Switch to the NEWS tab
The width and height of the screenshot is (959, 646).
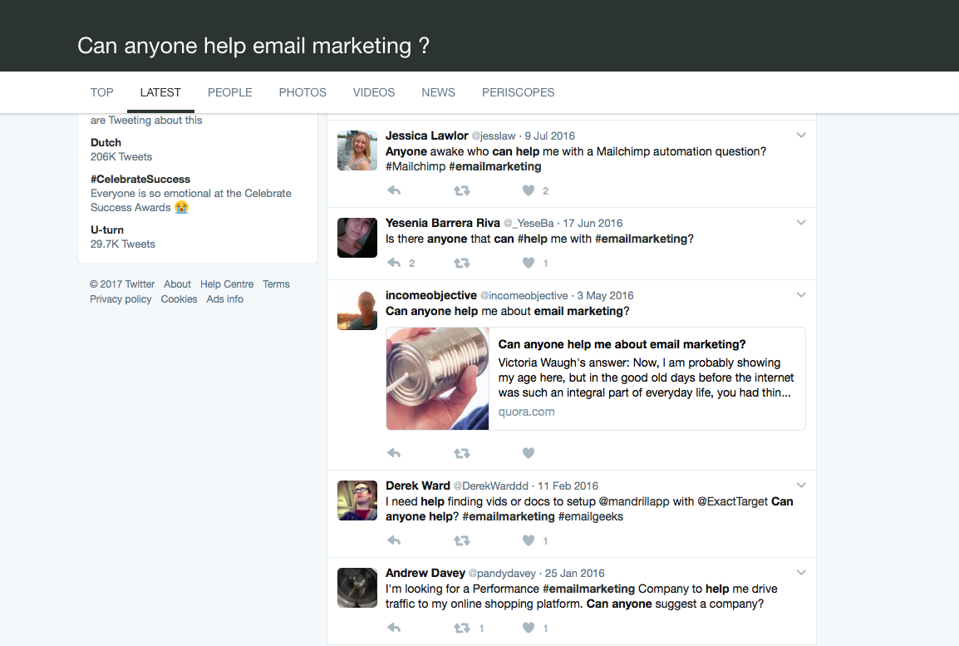click(x=439, y=92)
